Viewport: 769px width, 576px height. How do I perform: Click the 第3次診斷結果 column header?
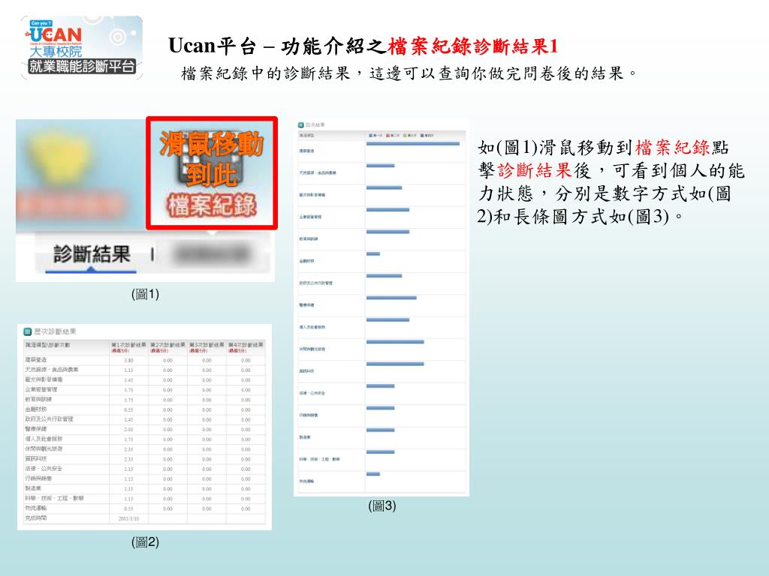[207, 347]
